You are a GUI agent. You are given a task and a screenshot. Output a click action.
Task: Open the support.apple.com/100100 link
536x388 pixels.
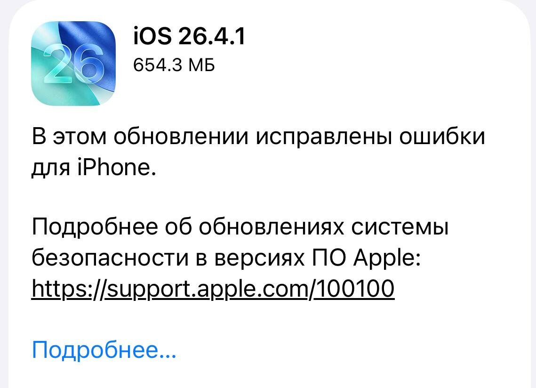[213, 289]
